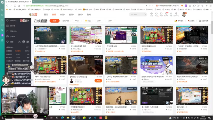Open the browser hamburger menu
Image resolution: width=213 pixels, height=120 pixels.
(x=211, y=6)
